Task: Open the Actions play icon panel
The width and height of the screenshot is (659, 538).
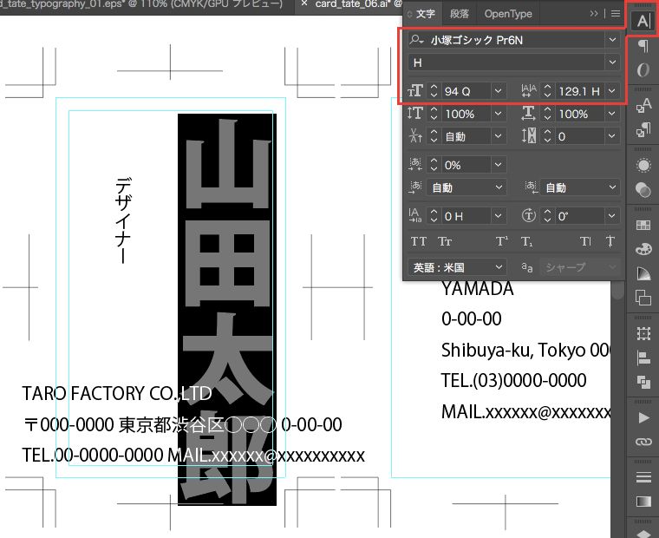Action: coord(643,417)
